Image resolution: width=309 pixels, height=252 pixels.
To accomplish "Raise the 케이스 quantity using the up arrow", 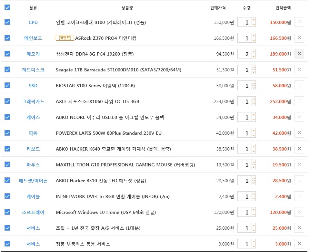I will pos(254,115).
